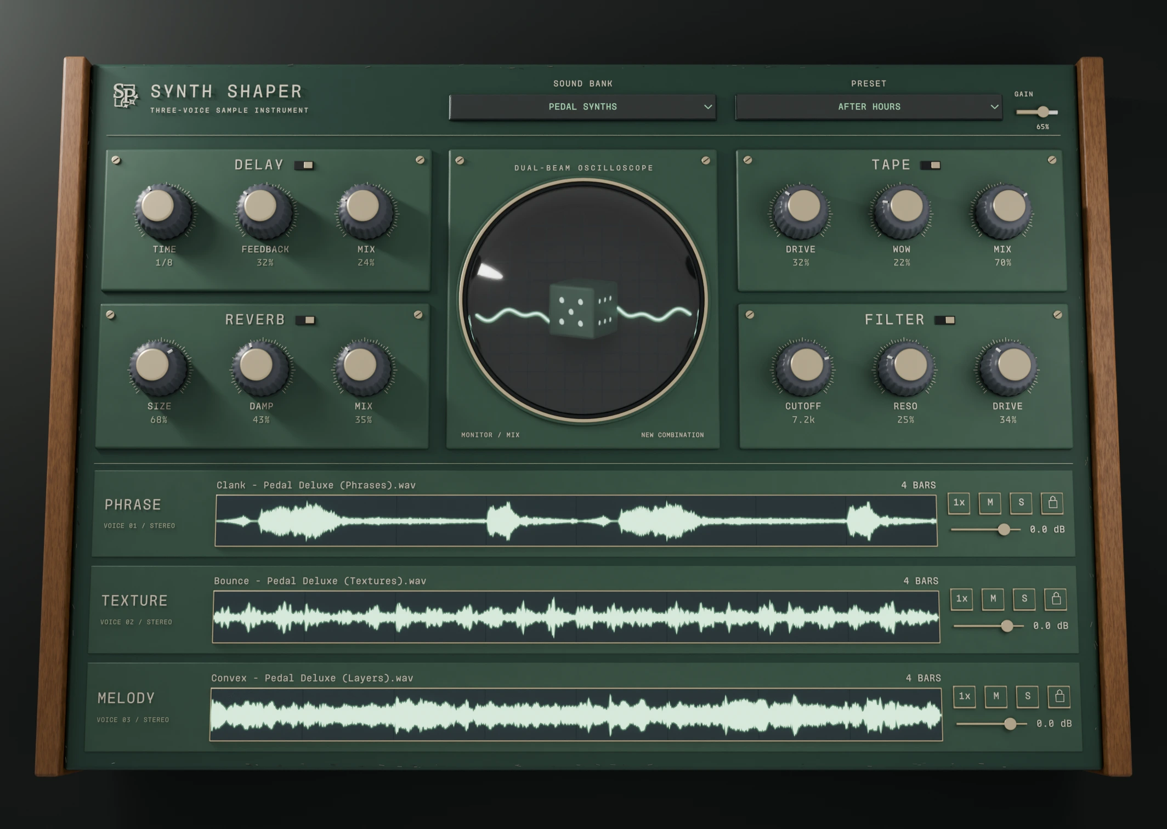Solo the Melody voice
The height and width of the screenshot is (829, 1167).
pyautogui.click(x=1028, y=696)
